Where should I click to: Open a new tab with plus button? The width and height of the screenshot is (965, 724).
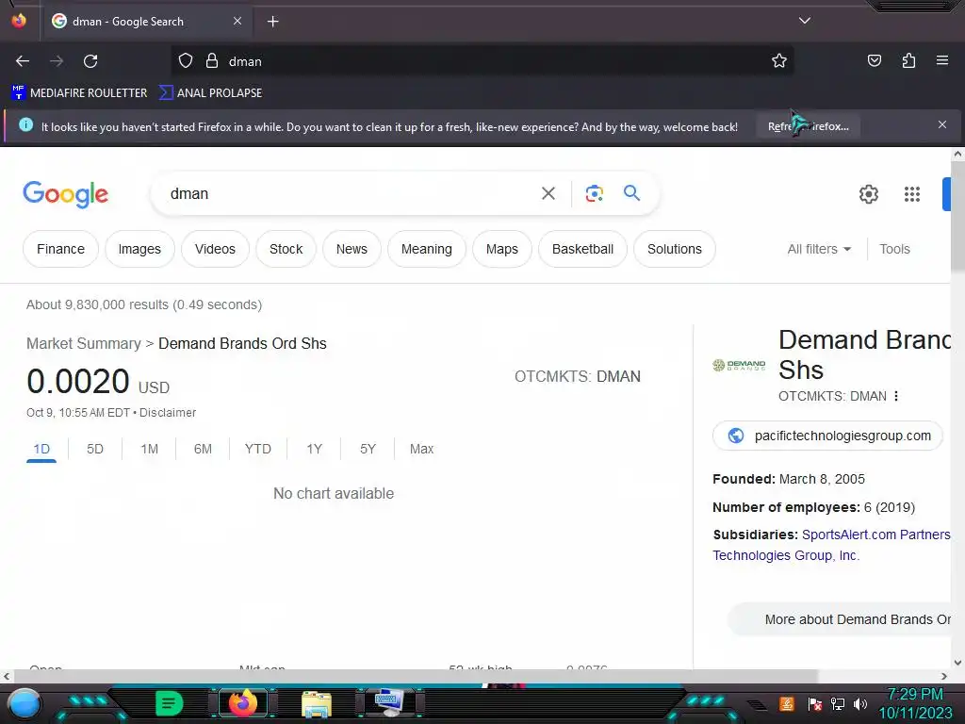pyautogui.click(x=272, y=22)
